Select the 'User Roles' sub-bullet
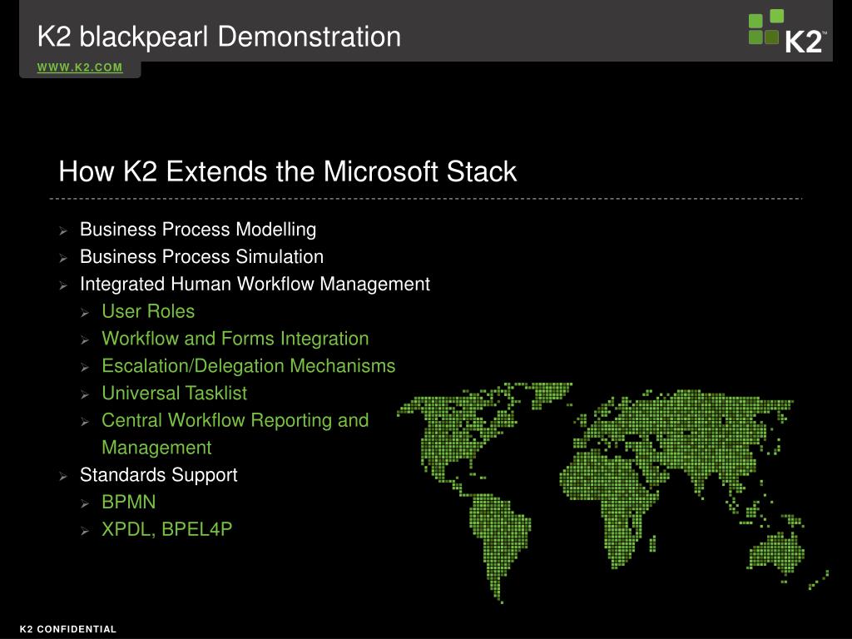The width and height of the screenshot is (852, 639). pyautogui.click(x=148, y=311)
